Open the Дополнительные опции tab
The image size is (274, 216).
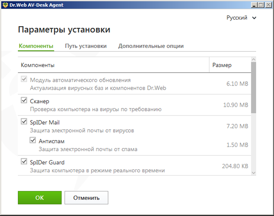[x=151, y=46]
